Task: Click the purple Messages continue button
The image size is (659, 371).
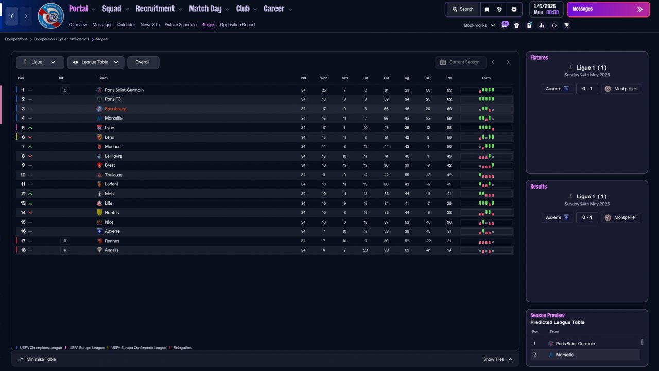Action: [608, 9]
